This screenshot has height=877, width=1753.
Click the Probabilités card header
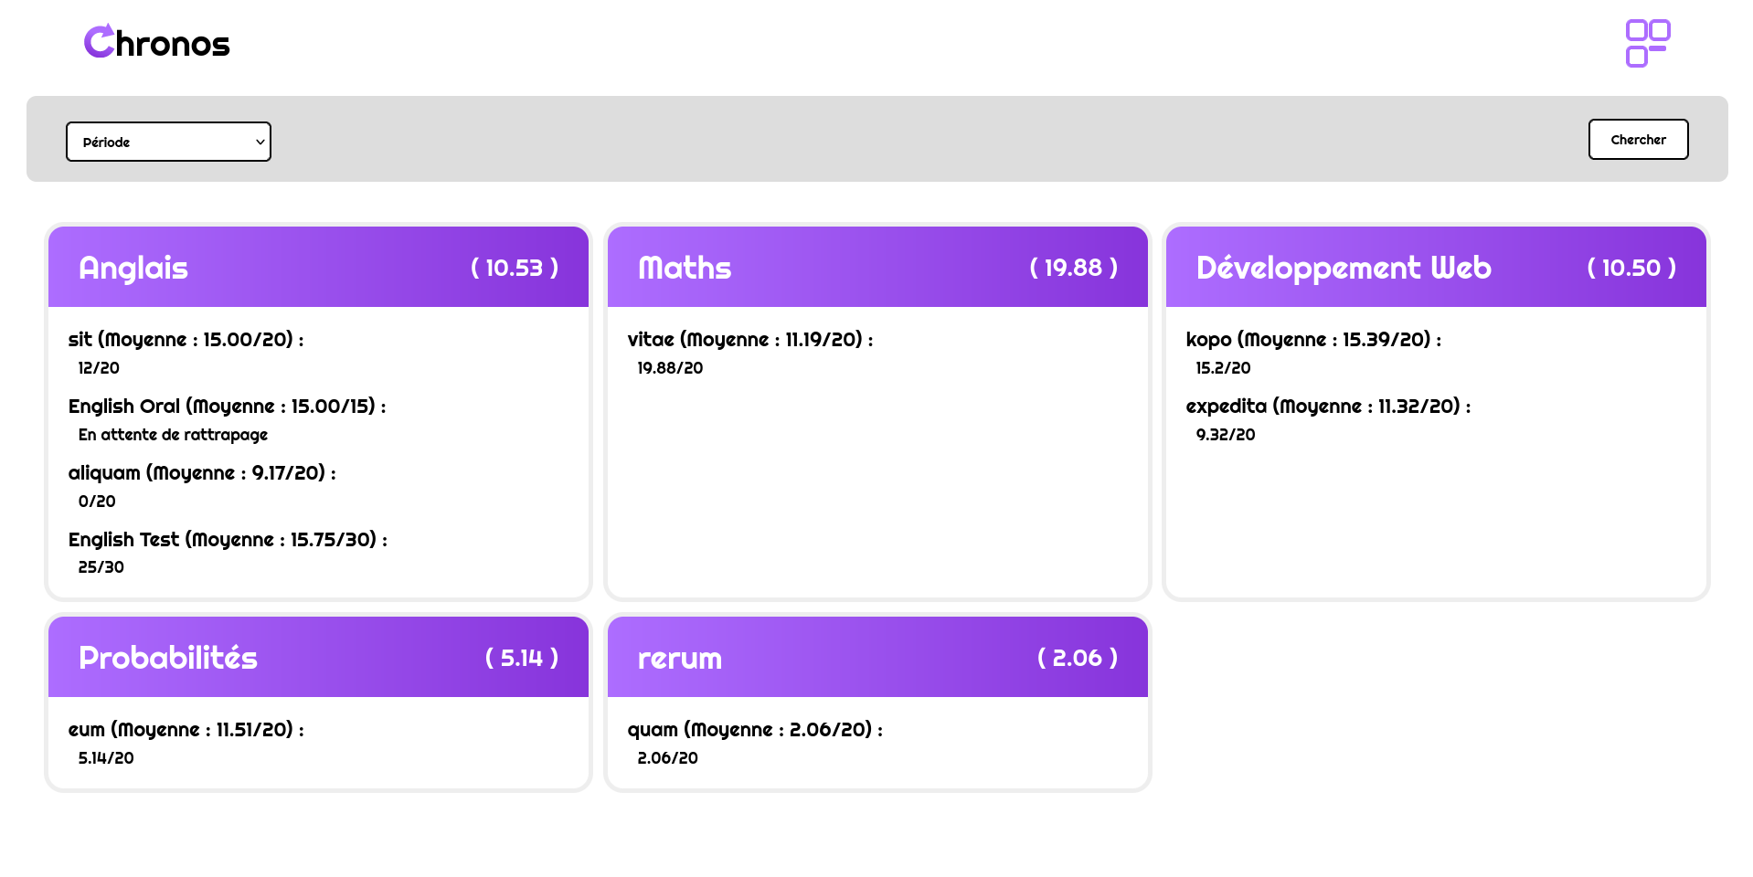point(168,658)
